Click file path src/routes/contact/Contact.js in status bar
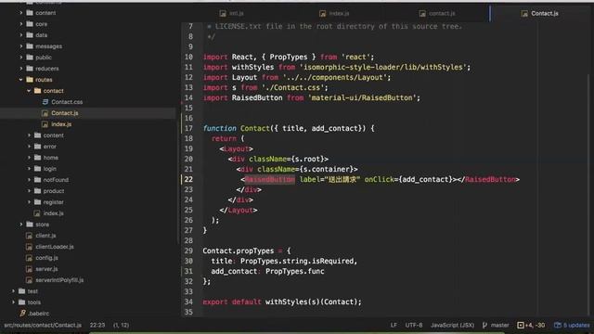 coord(43,325)
